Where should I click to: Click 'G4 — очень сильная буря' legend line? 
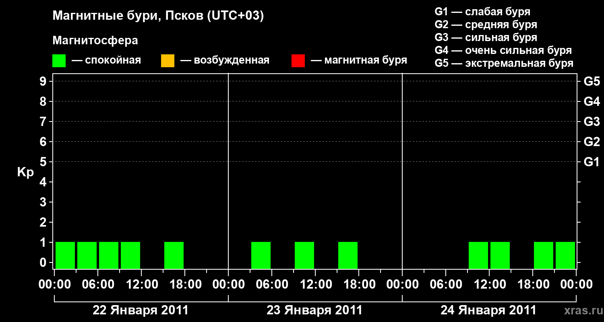coord(503,50)
